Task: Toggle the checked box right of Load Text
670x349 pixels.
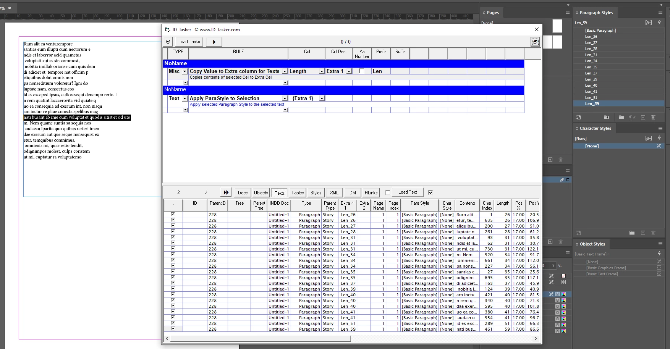Action: tap(430, 192)
